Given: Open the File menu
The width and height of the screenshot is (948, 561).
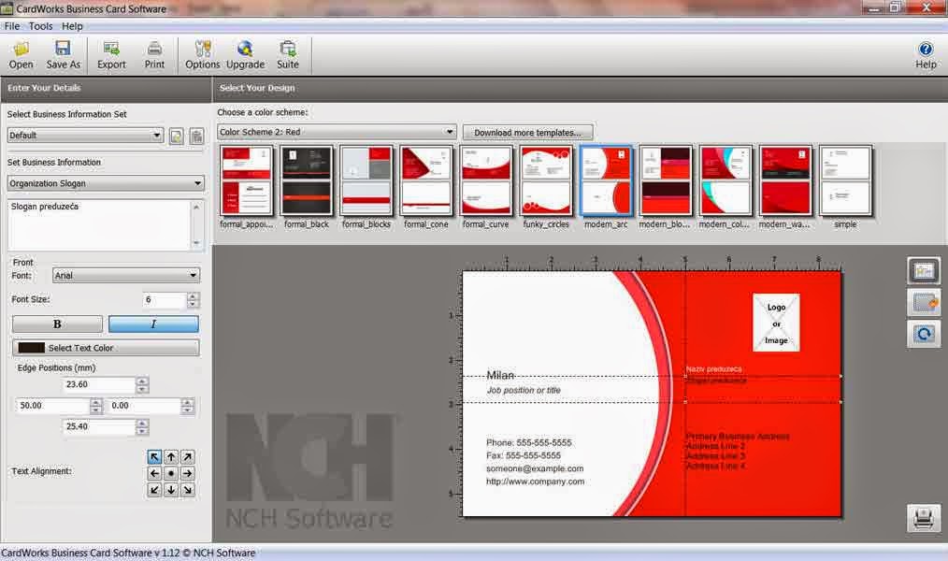Looking at the screenshot, I should point(12,26).
